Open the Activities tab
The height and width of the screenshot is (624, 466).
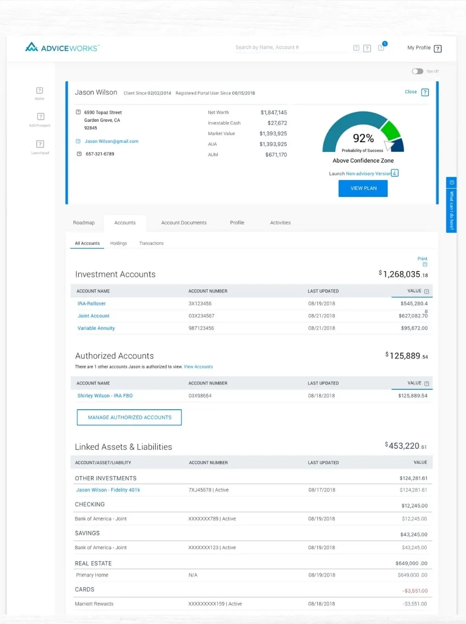pos(280,223)
